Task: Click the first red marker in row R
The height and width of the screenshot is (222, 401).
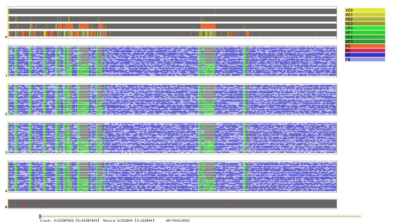Action: pos(10,204)
